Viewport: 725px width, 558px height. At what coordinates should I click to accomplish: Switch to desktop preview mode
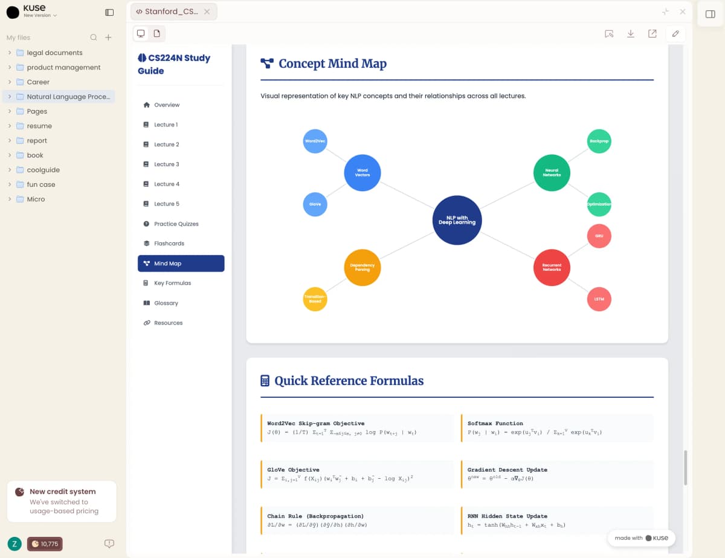click(x=141, y=34)
